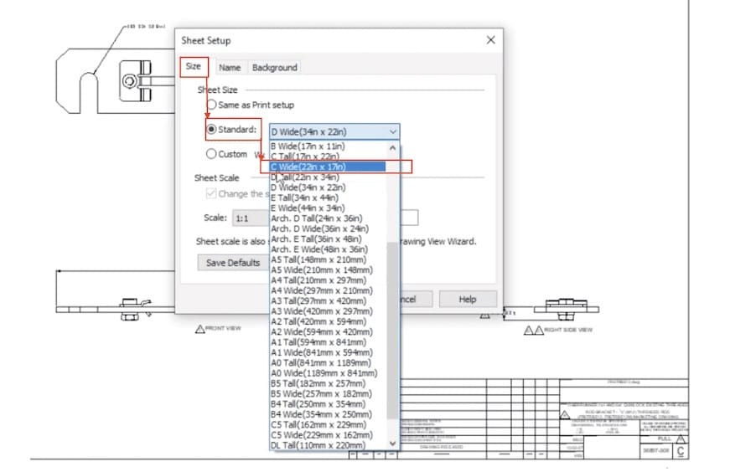Cancel the Sheet Setup dialog
This screenshot has width=730, height=472.
click(x=416, y=299)
